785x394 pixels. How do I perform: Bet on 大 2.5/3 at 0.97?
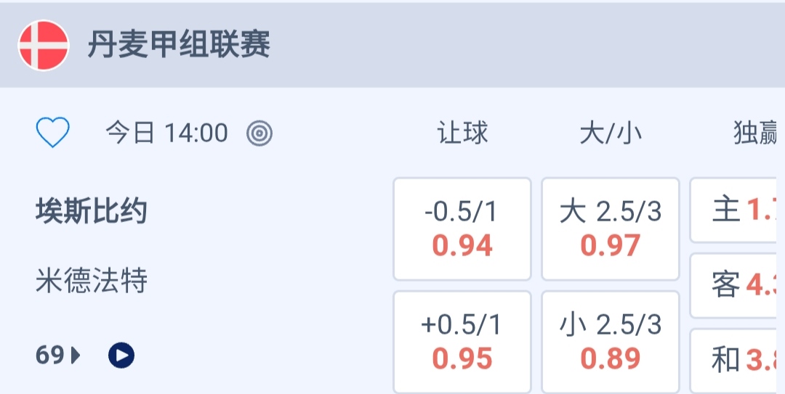click(611, 229)
